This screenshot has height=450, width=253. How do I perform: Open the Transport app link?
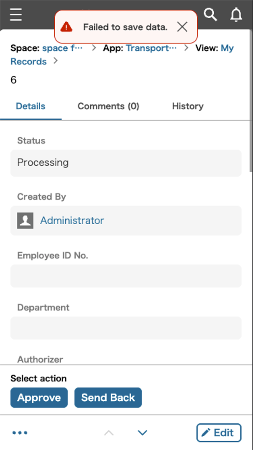(152, 48)
